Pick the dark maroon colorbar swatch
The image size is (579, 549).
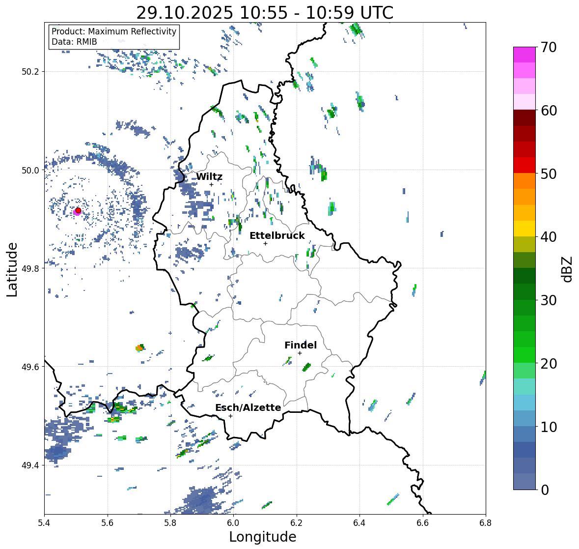tap(524, 118)
